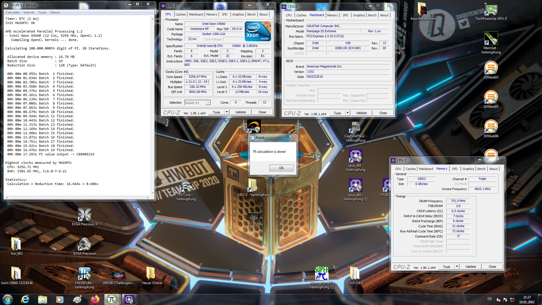Open Bench tab in first CPU-Z window
Image resolution: width=542 pixels, height=305 pixels.
(251, 14)
